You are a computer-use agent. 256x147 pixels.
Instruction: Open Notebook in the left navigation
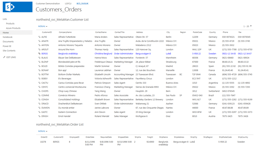[8, 37]
